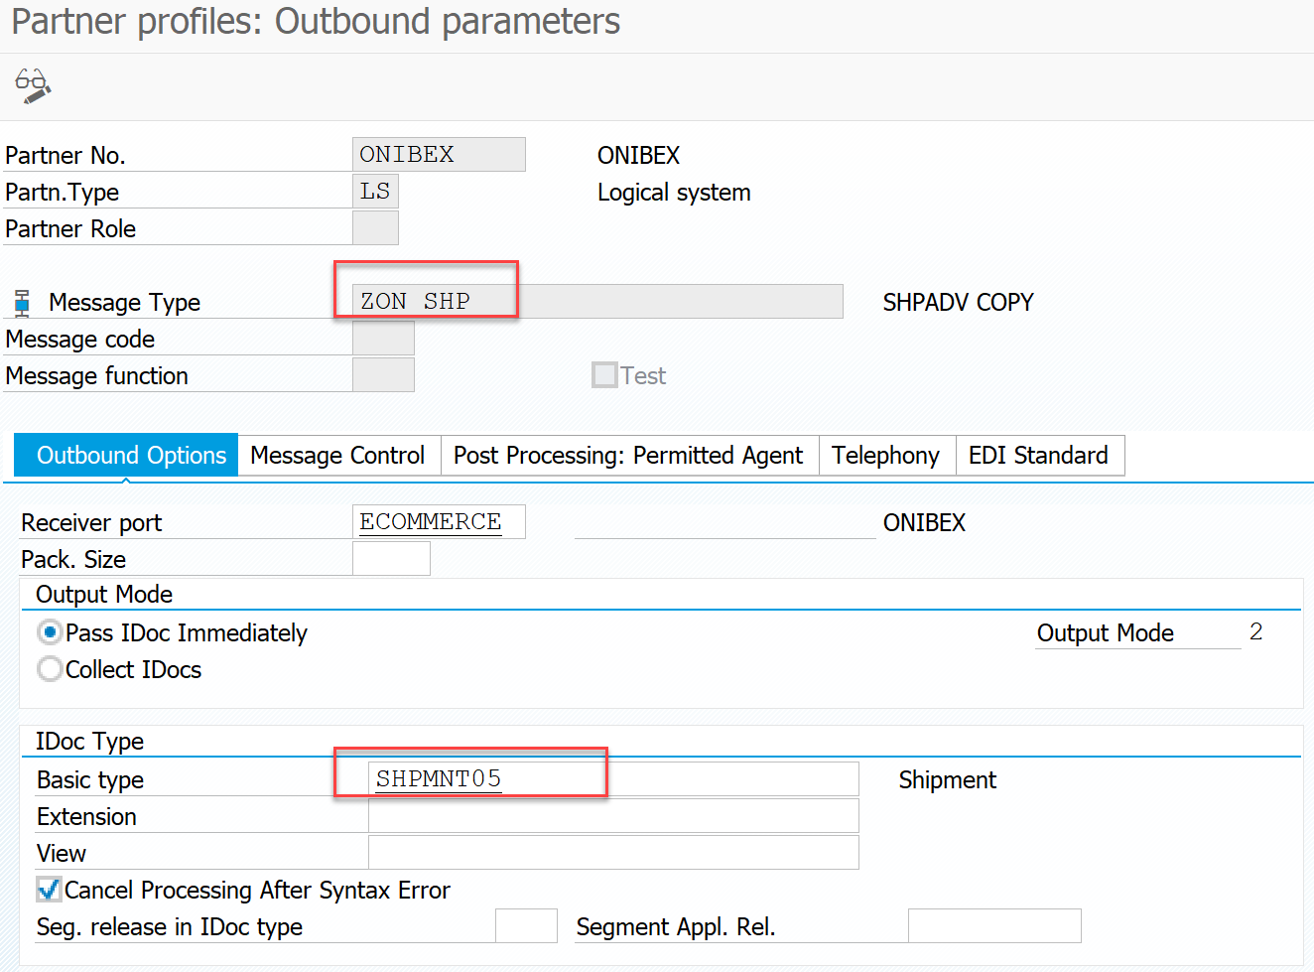Click the Receiver port field ECOMMERCE
Viewport: 1314px width, 972px height.
point(438,522)
